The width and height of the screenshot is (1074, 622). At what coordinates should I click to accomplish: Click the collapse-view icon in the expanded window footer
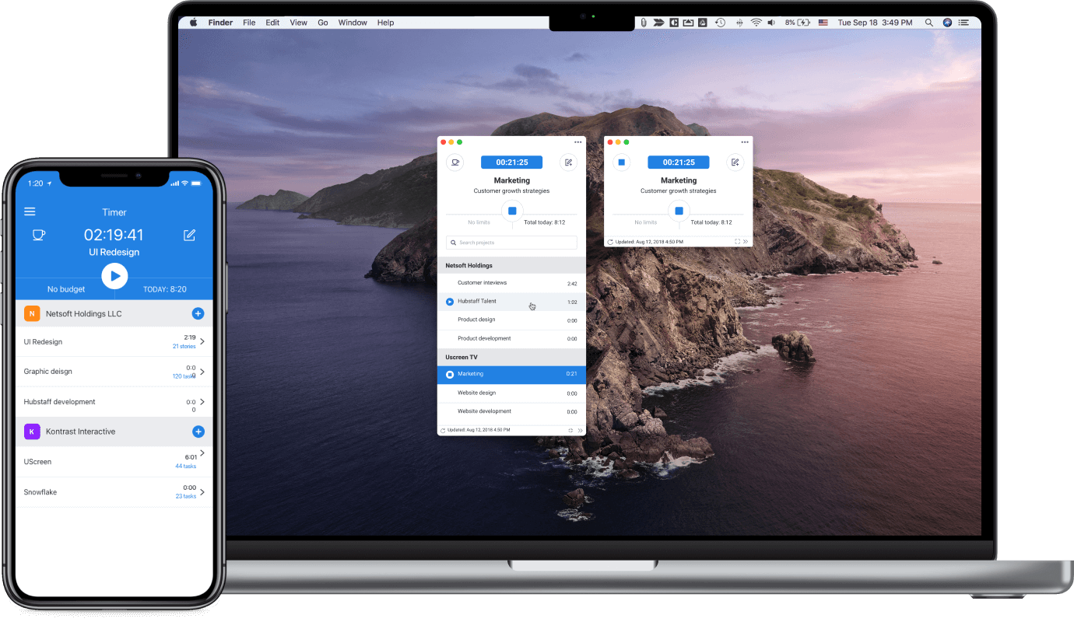point(570,430)
